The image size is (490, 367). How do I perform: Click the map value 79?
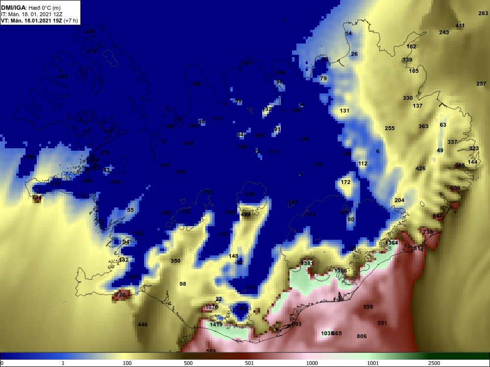(x=323, y=78)
